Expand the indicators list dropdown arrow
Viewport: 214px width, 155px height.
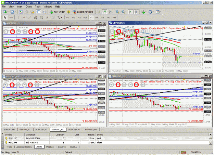pyautogui.click(x=146, y=12)
